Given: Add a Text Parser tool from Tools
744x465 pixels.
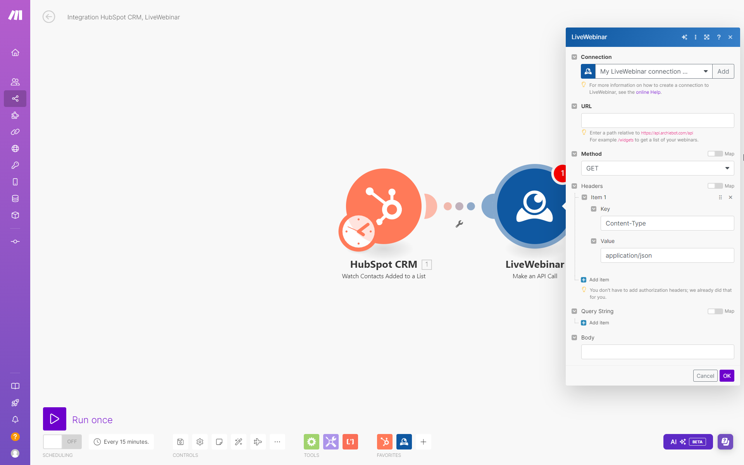Looking at the screenshot, I should click(x=350, y=442).
